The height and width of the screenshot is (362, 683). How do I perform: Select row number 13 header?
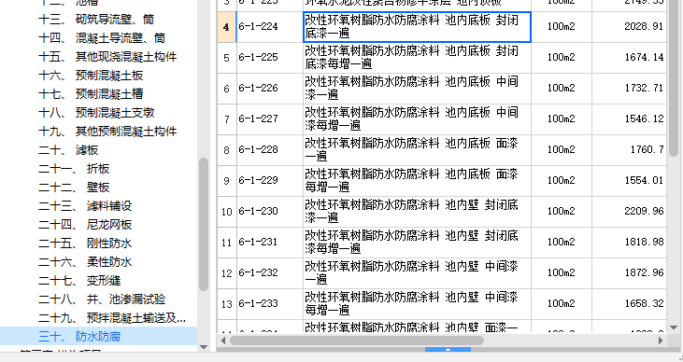point(226,304)
